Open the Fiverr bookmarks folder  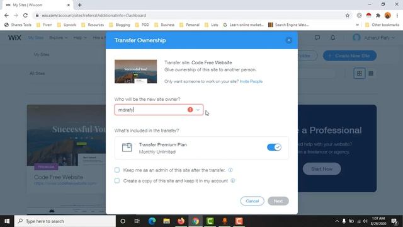[44, 25]
